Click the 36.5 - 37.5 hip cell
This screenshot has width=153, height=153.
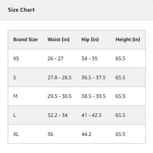point(93,78)
